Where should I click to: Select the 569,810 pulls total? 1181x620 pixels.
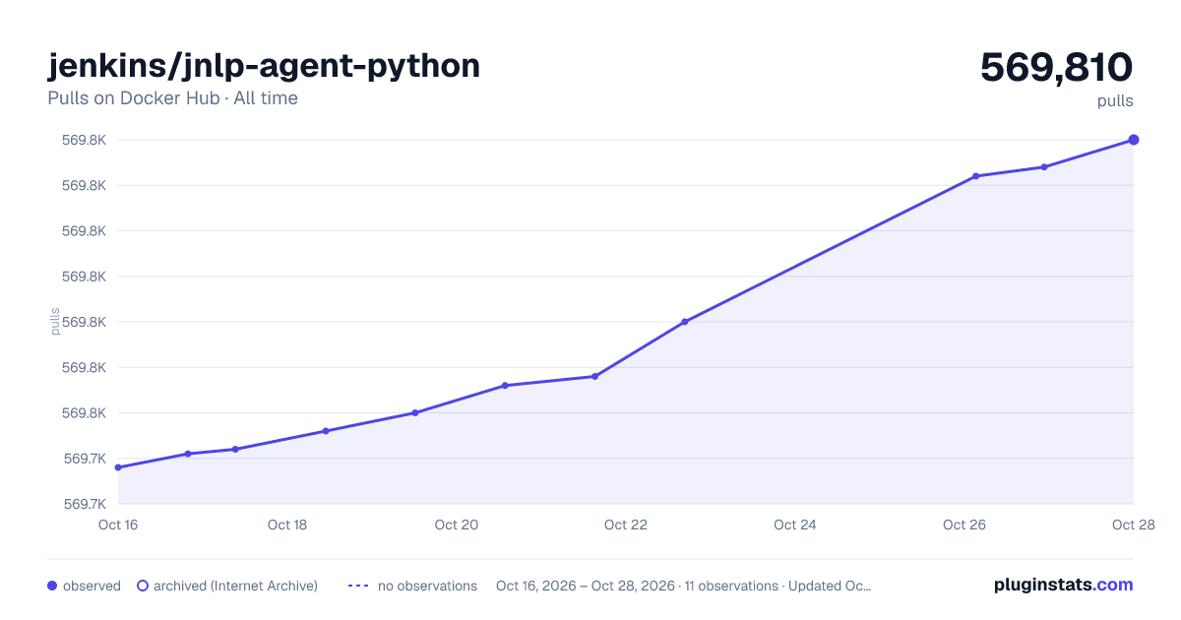click(1057, 67)
